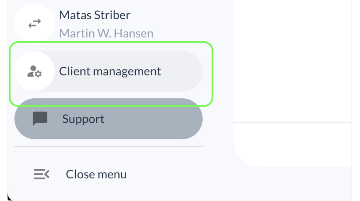Switch client using the round arrows button

35,24
